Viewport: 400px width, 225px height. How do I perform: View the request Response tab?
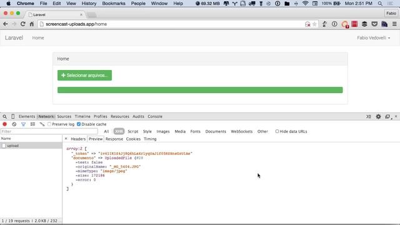(x=114, y=139)
